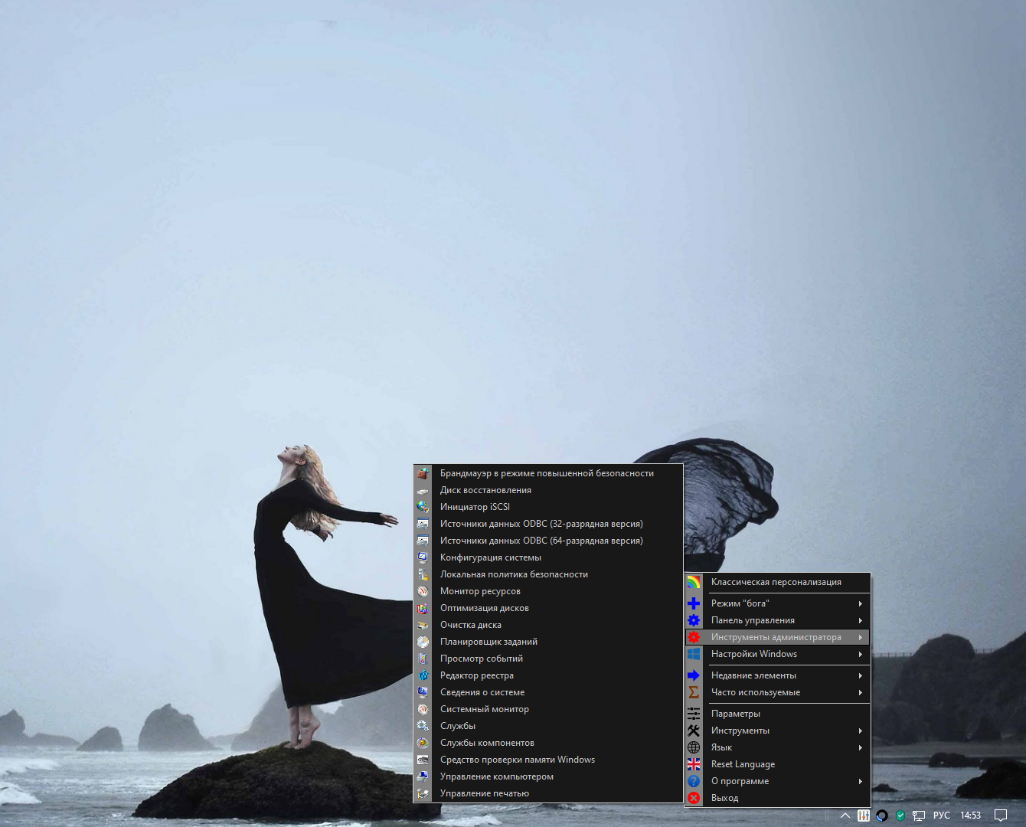Viewport: 1026px width, 827px height.
Task: Start Очистка диска from the list
Action: click(x=548, y=625)
